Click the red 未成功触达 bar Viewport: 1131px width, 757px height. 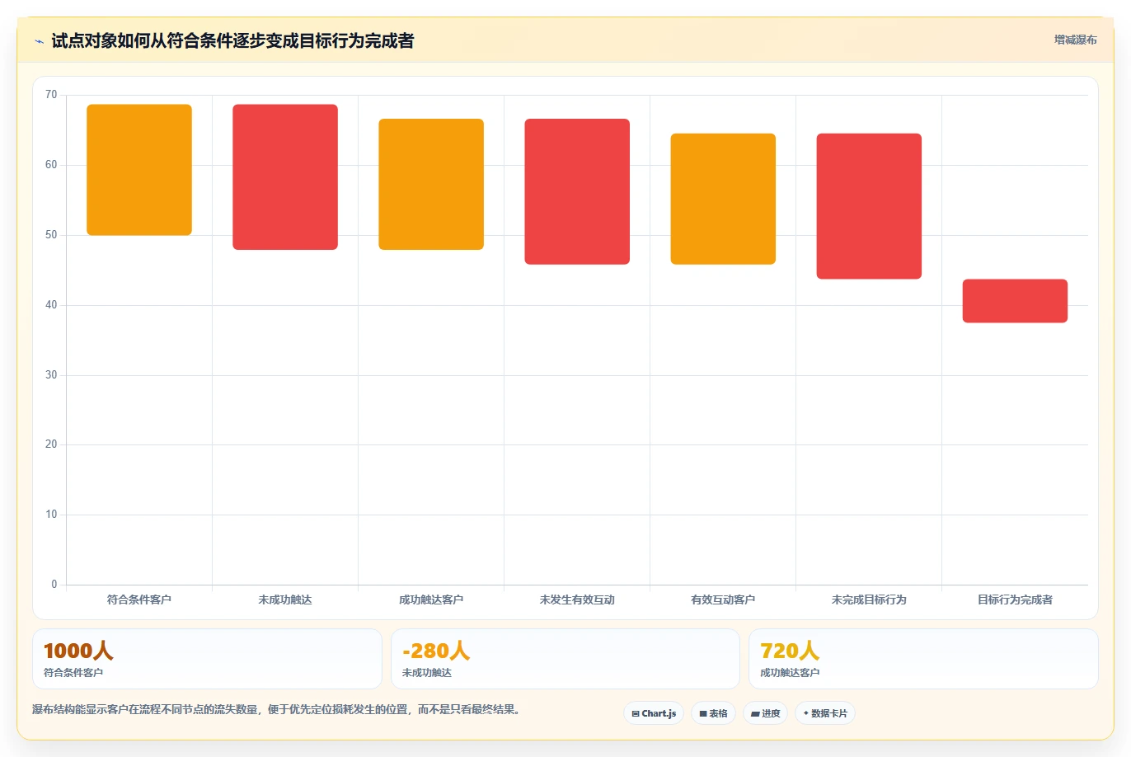[x=285, y=177]
